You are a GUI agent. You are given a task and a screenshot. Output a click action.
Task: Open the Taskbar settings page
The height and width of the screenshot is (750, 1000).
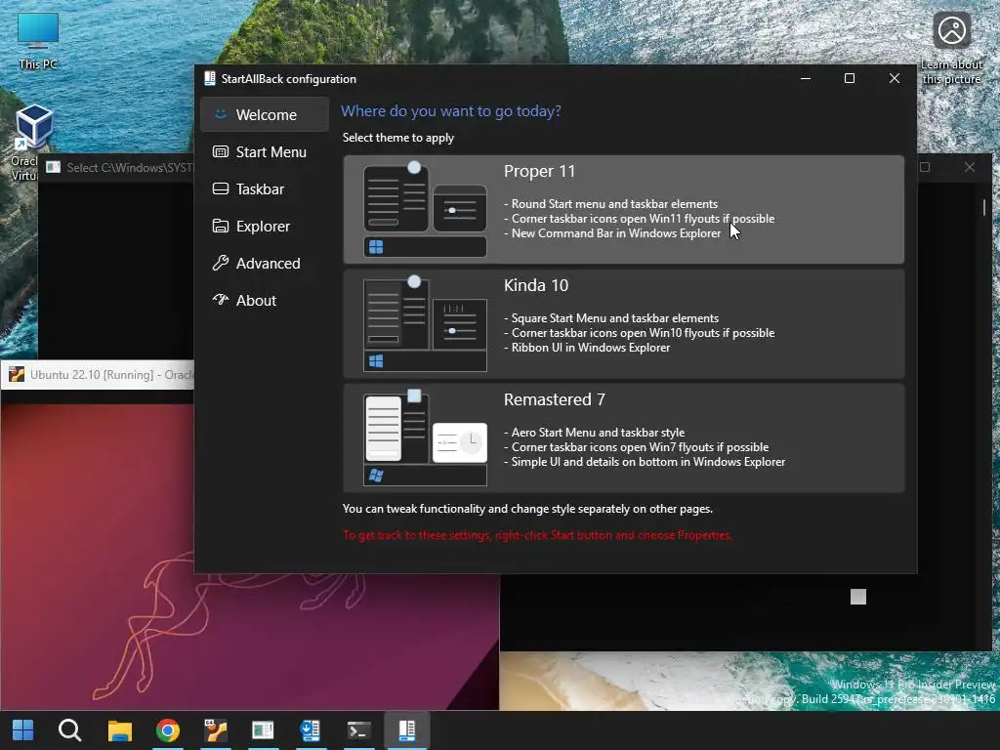tap(265, 188)
